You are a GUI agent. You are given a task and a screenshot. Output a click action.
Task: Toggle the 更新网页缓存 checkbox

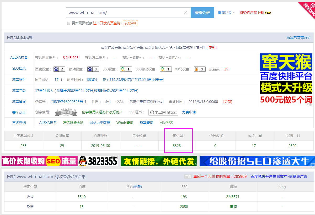click(x=69, y=23)
